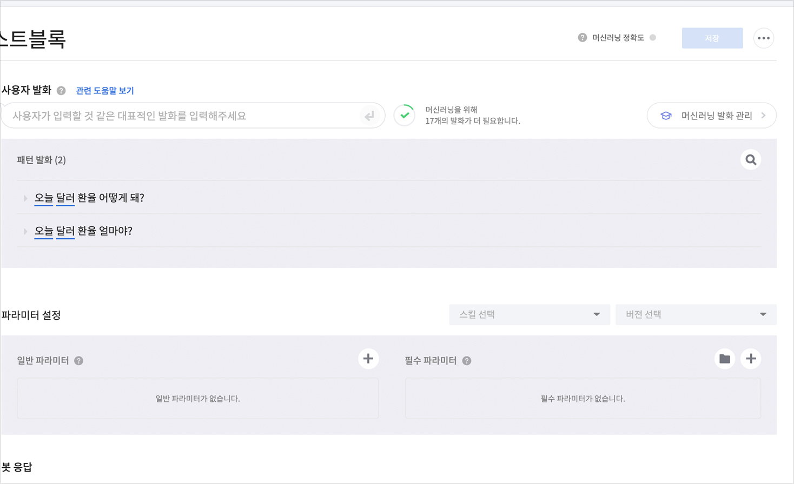Click help icon next to 사용자 발화

click(61, 91)
